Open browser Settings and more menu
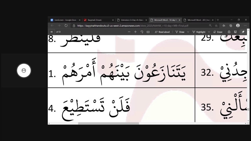The height and width of the screenshot is (141, 251). point(245,25)
